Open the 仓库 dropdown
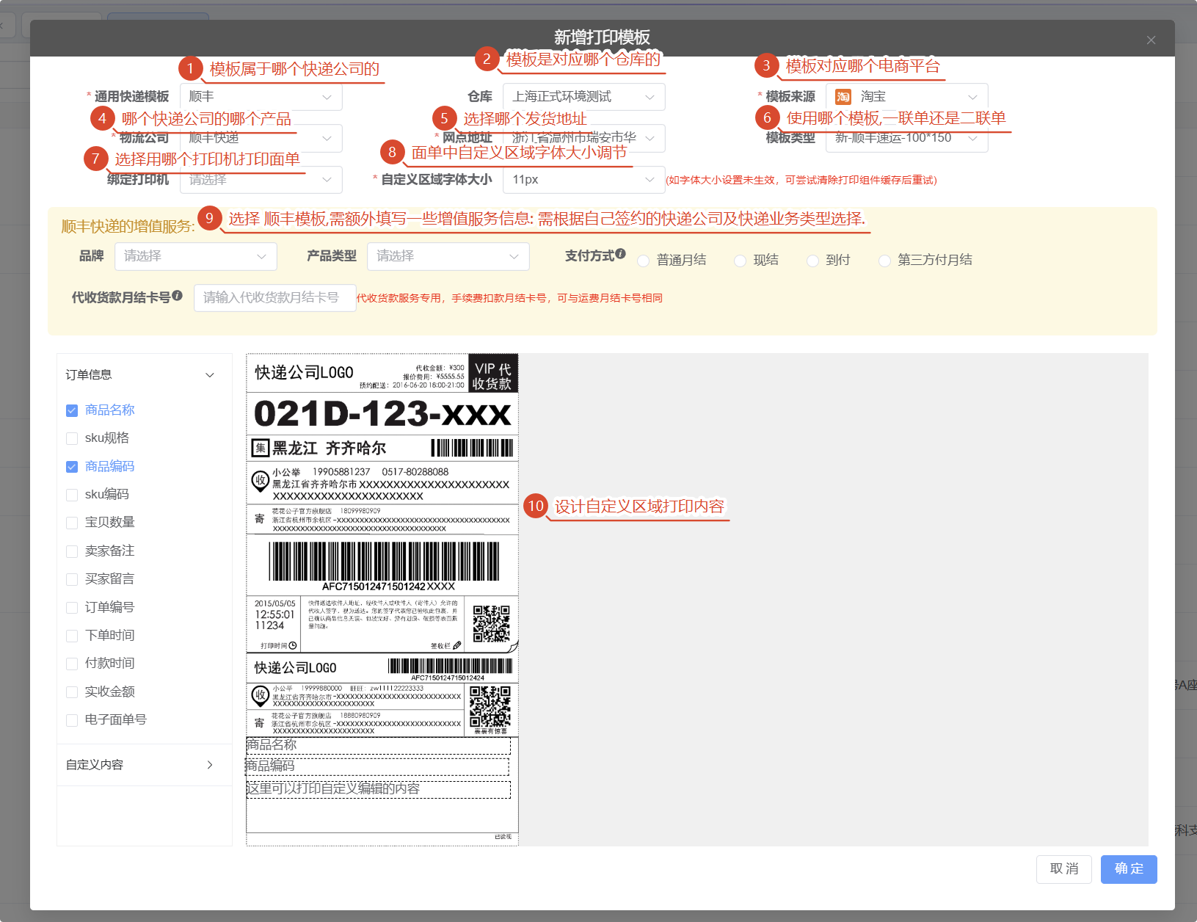Image resolution: width=1197 pixels, height=922 pixels. [584, 97]
